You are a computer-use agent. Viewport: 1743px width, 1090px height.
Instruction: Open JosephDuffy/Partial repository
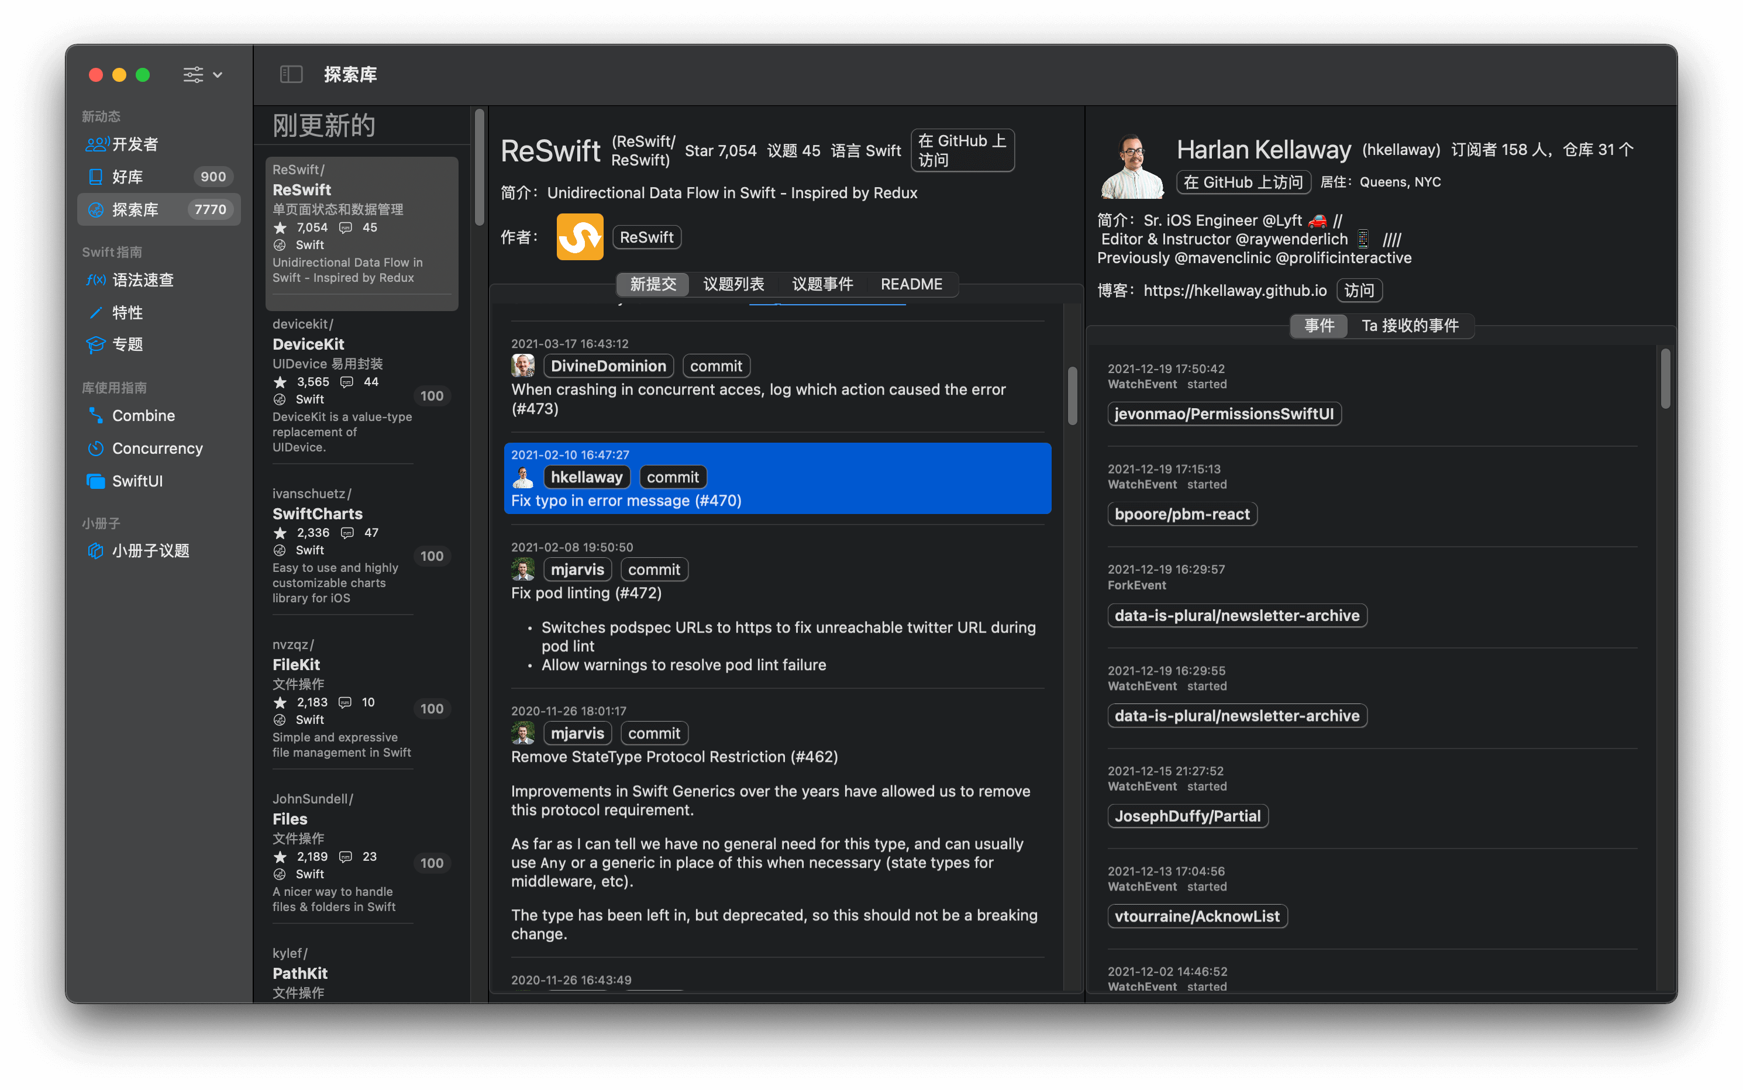pyautogui.click(x=1187, y=816)
